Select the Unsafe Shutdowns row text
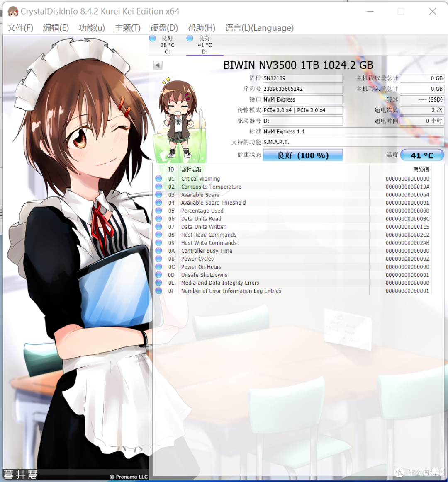Screen dimensions: 448x482 click(205, 275)
